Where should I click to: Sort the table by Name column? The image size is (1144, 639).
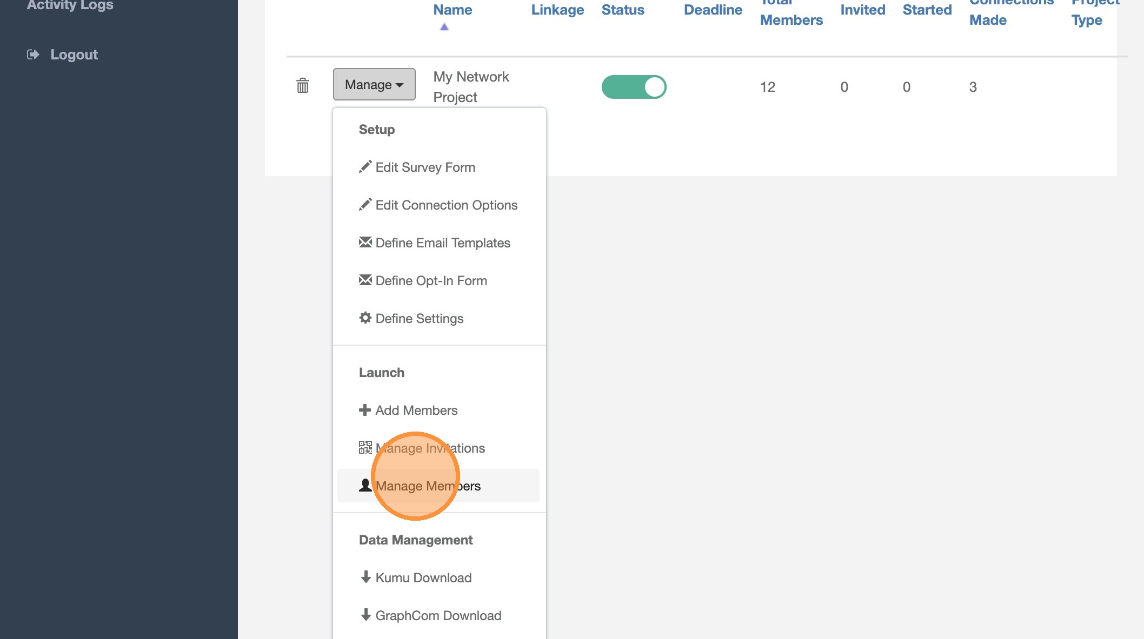[453, 10]
